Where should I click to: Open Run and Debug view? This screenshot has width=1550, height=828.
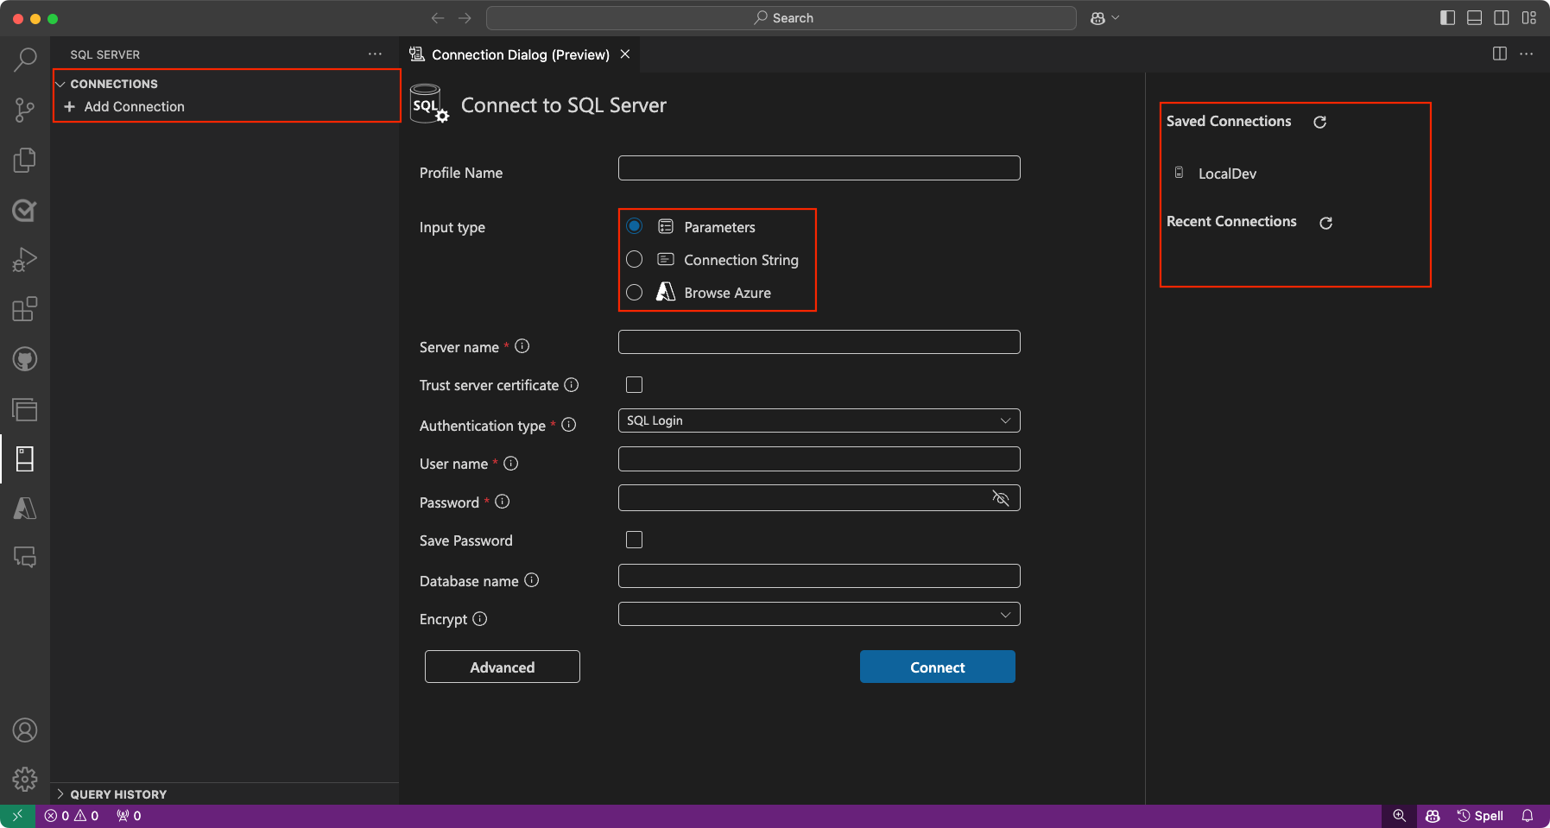pos(25,259)
